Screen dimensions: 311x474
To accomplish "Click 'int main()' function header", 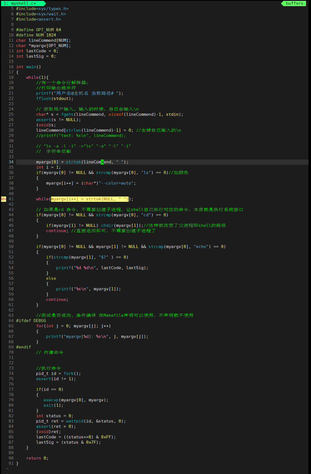I will point(29,67).
